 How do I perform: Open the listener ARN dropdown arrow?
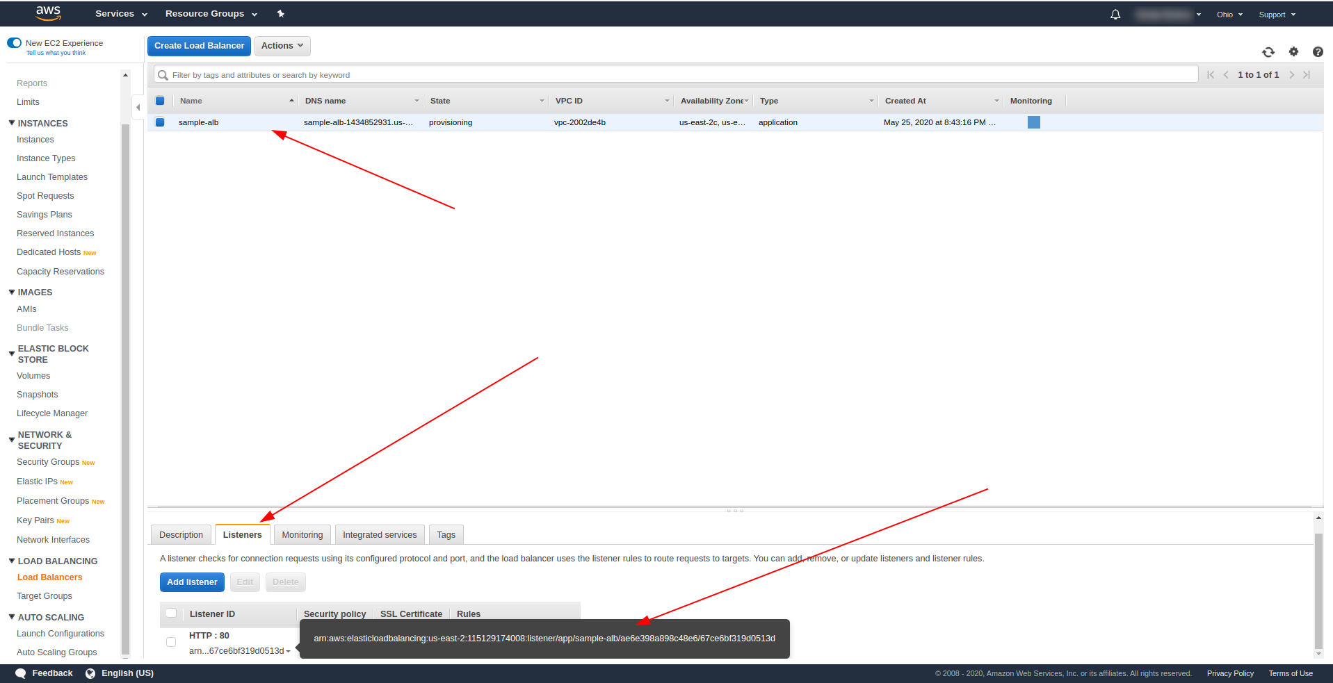click(x=289, y=652)
